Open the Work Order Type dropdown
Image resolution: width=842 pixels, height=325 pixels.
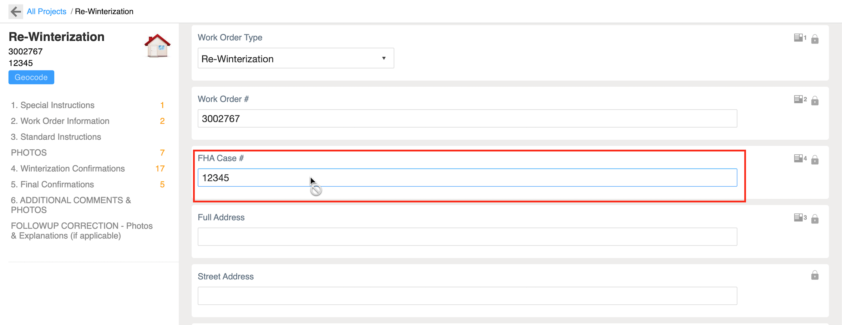coord(384,58)
